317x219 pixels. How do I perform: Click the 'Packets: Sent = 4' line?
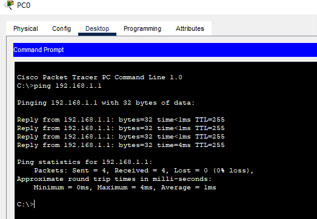coord(144,171)
